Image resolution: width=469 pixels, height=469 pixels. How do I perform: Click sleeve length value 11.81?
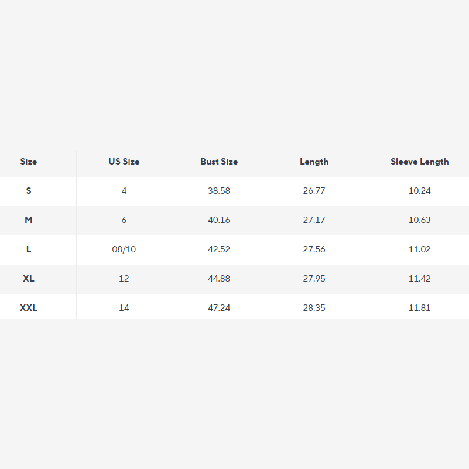420,308
